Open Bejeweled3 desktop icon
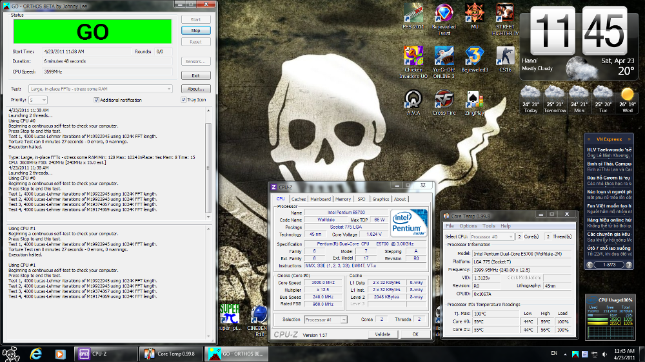 (474, 59)
